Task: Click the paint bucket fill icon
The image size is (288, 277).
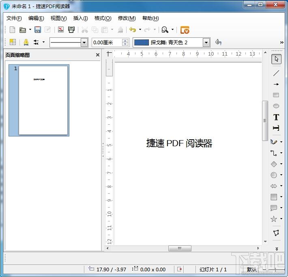Action: click(x=218, y=42)
